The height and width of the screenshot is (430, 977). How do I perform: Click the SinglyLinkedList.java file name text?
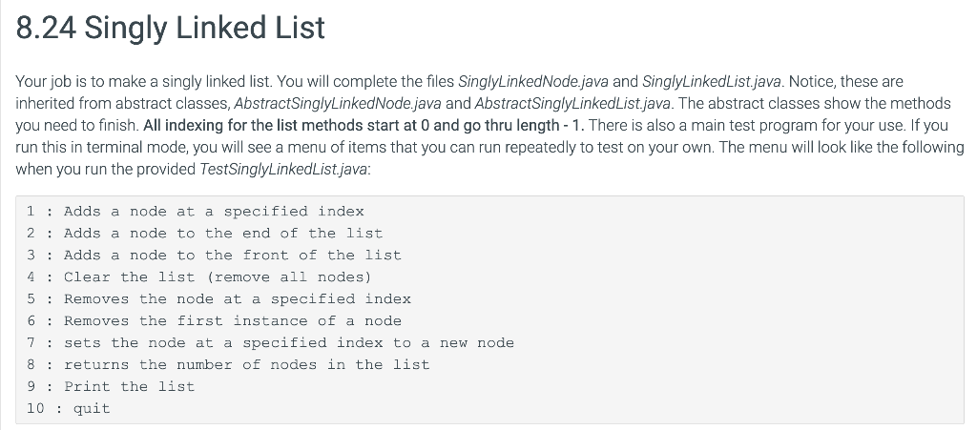pos(711,82)
